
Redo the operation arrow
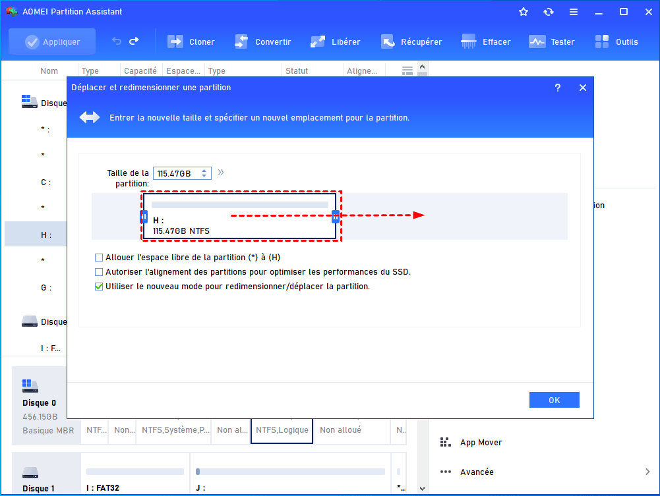pos(134,41)
